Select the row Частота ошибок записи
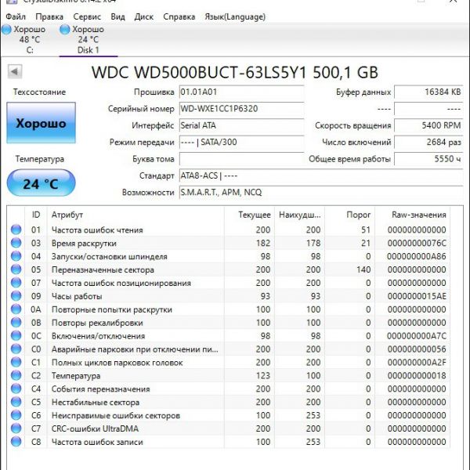The width and height of the screenshot is (470, 470). (x=229, y=442)
